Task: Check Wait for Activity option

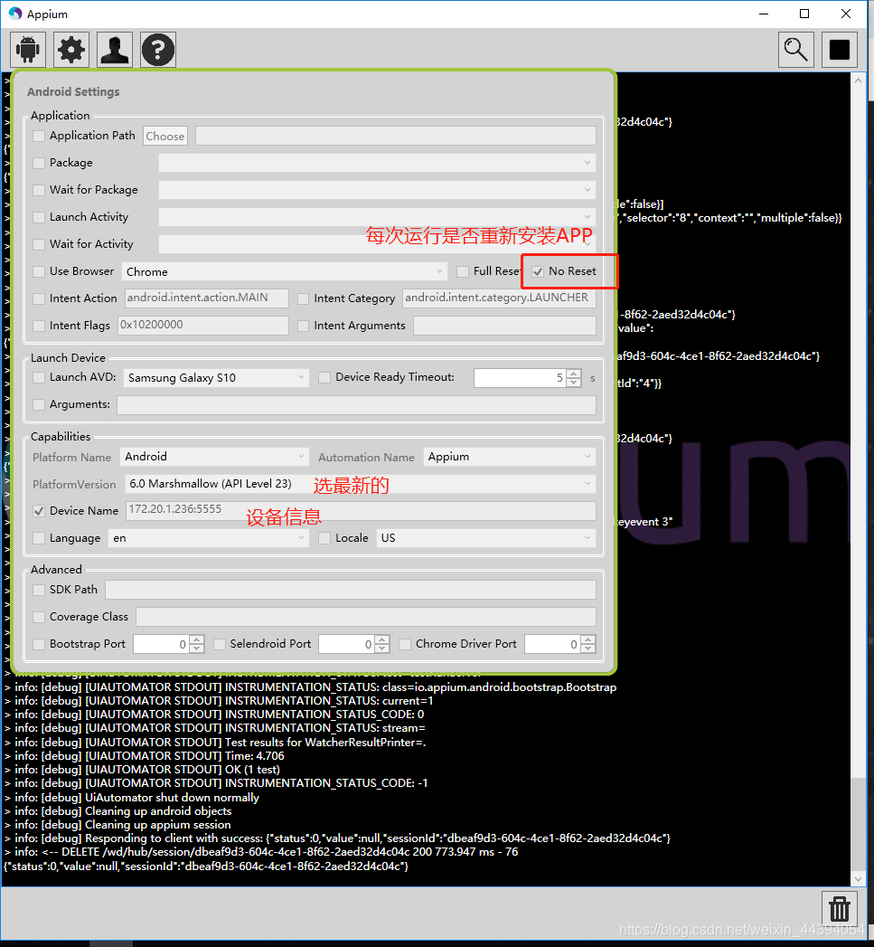Action: pyautogui.click(x=39, y=244)
